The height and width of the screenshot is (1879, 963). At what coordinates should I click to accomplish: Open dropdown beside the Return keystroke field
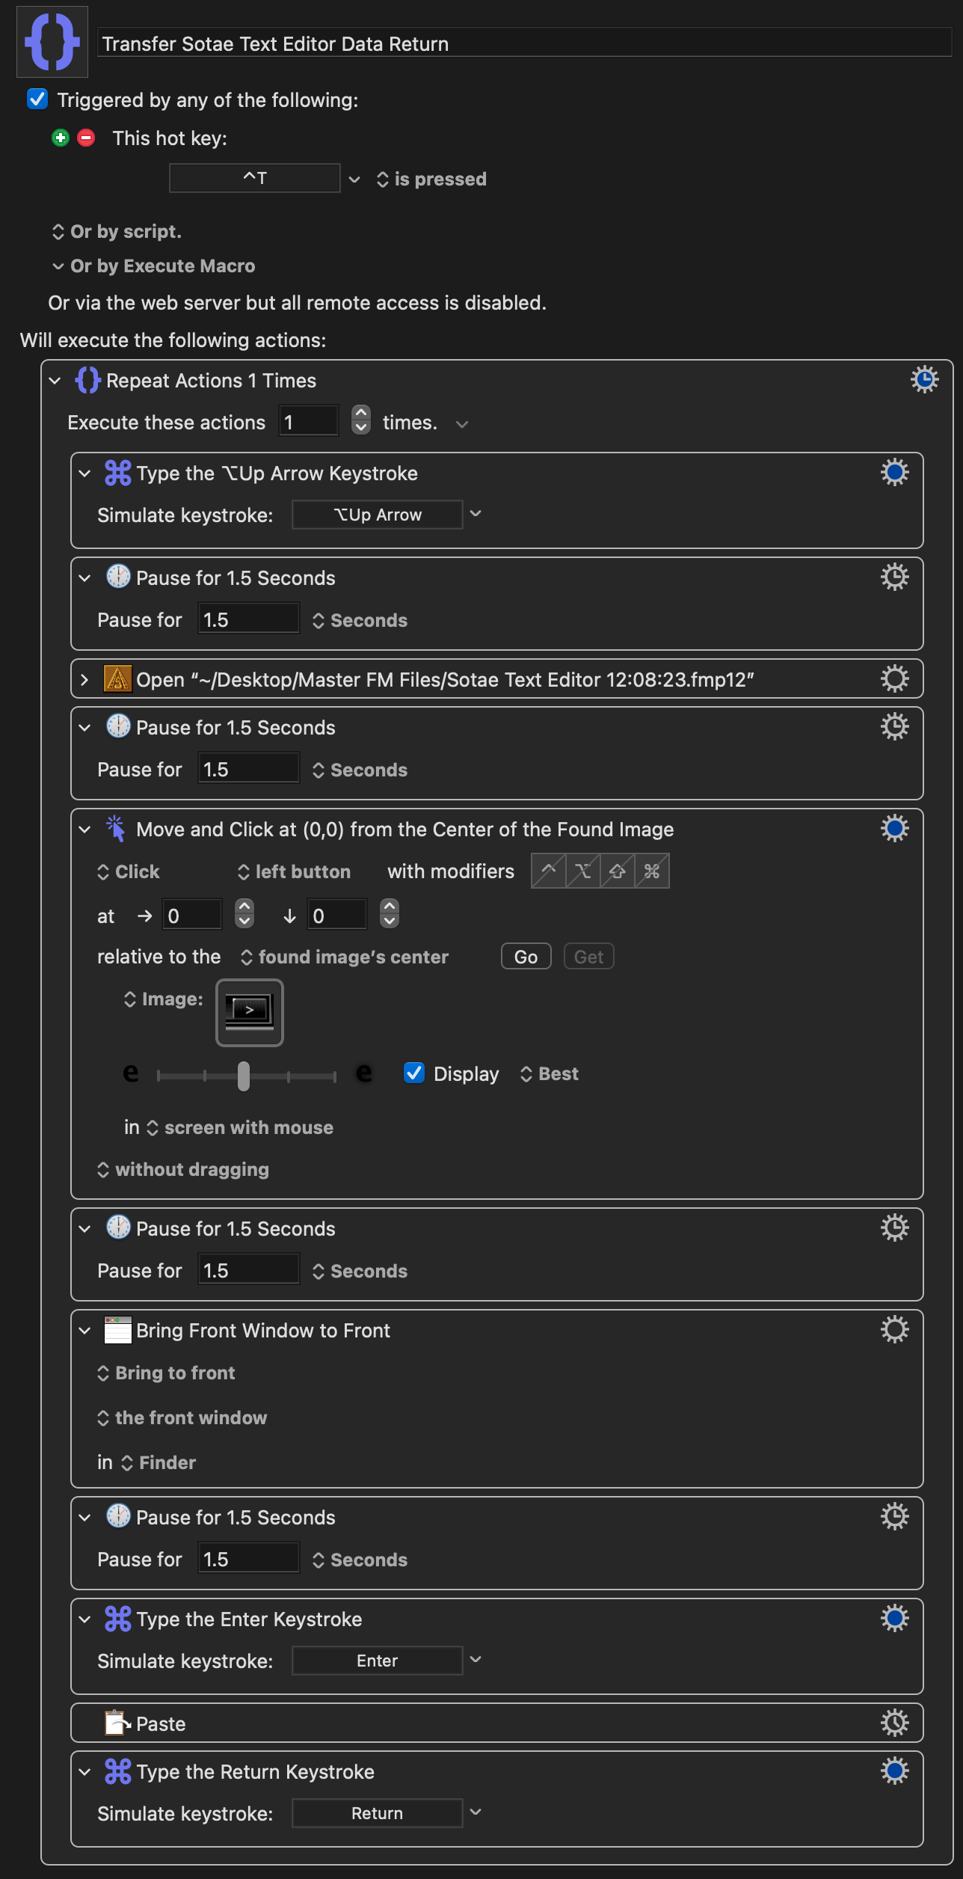[476, 1811]
